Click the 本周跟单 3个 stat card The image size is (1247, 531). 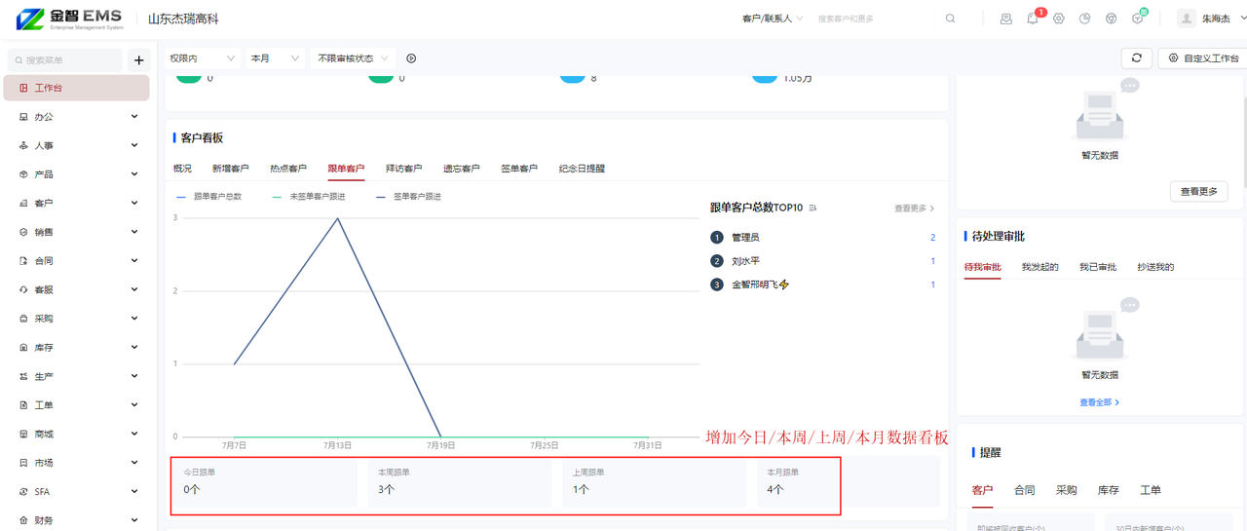coord(458,481)
